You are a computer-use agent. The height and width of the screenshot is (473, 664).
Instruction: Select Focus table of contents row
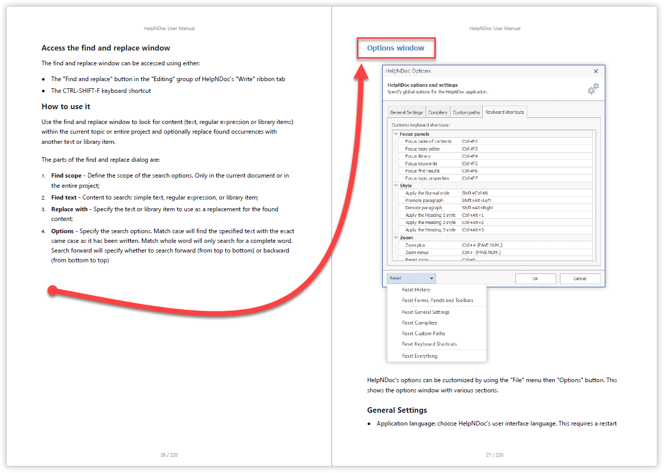[496, 141]
